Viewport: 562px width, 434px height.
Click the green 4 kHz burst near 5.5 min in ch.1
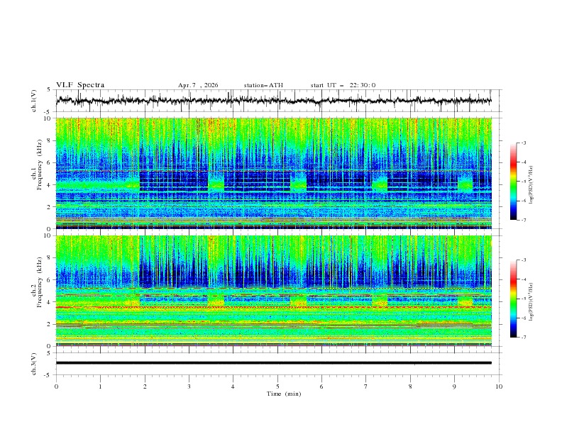coord(299,183)
